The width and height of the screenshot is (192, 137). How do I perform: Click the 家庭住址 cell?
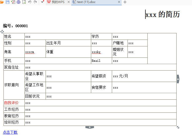click(14, 67)
